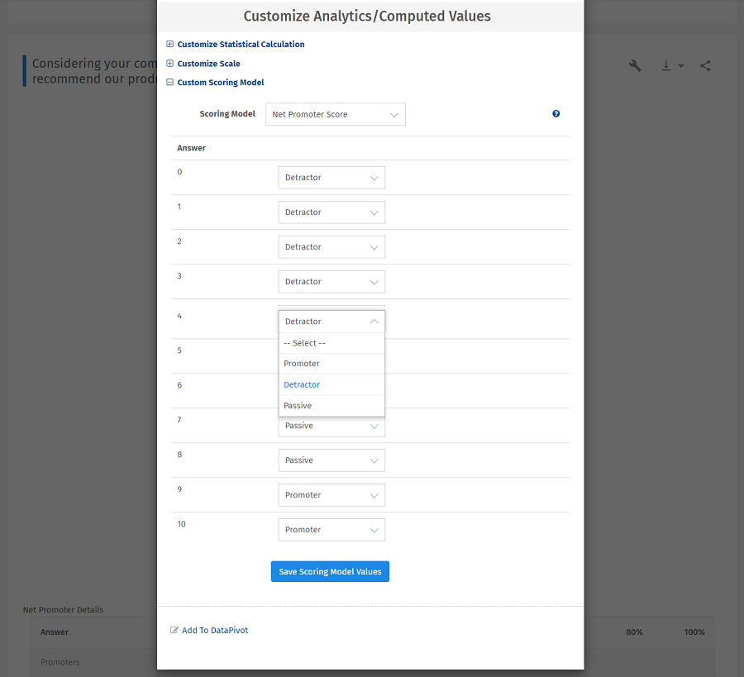
Task: Open the Passive dropdown for answer 8
Action: pos(331,460)
